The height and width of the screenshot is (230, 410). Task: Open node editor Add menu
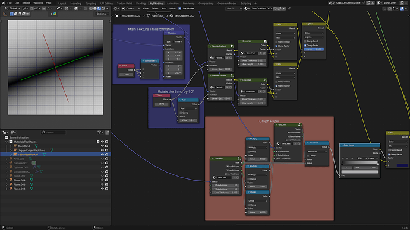[163, 9]
